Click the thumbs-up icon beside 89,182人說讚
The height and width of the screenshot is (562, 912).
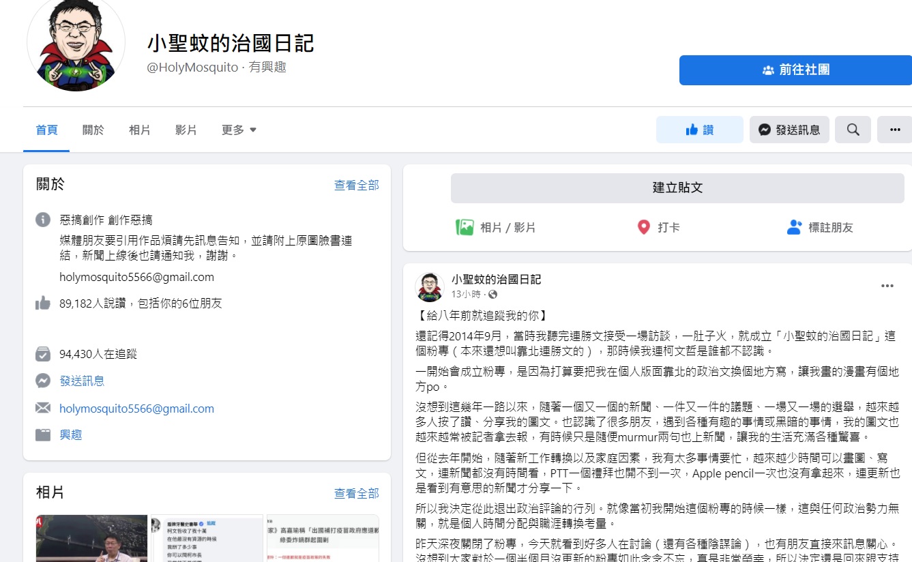(x=43, y=304)
